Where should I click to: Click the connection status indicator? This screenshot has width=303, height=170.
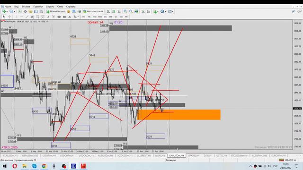287,160
